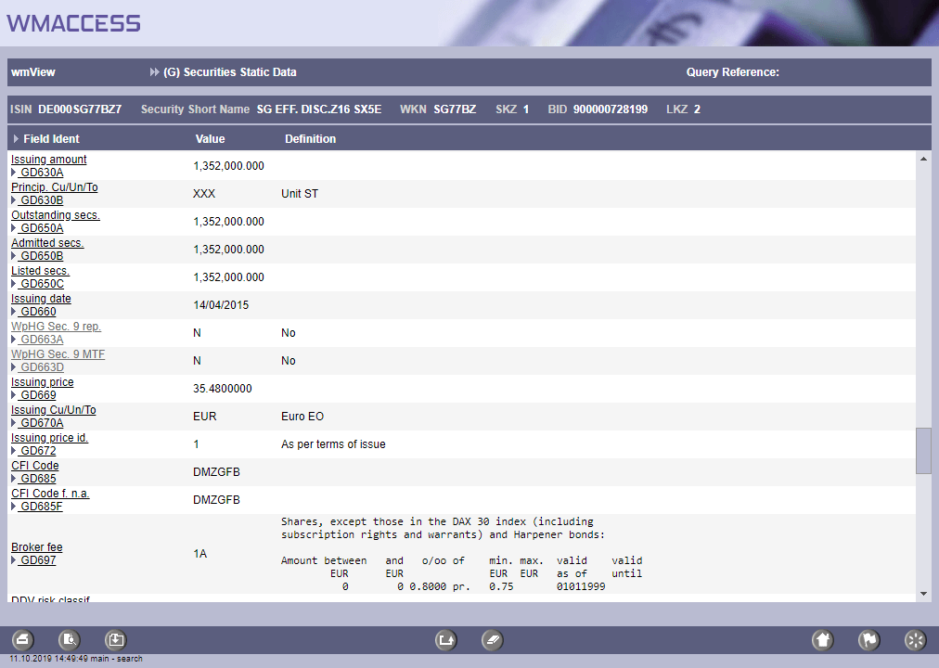939x668 pixels.
Task: Open the Issuing price id. link
Action: pos(50,438)
